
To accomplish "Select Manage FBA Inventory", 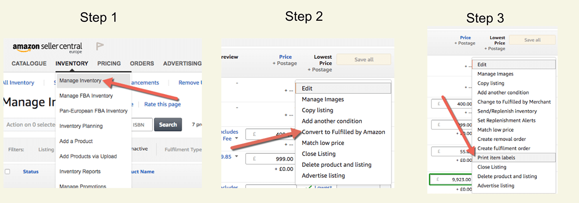I will click(x=86, y=96).
